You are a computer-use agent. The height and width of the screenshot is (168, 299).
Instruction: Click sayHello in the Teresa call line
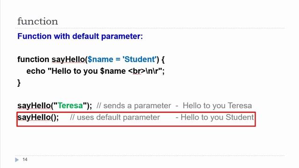pyautogui.click(x=34, y=106)
